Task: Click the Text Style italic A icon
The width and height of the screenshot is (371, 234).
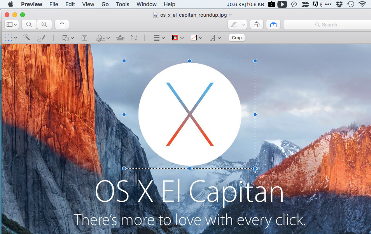Action: point(213,38)
